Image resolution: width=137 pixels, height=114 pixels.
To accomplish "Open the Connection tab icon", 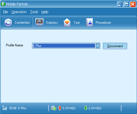I will [x=8, y=22].
